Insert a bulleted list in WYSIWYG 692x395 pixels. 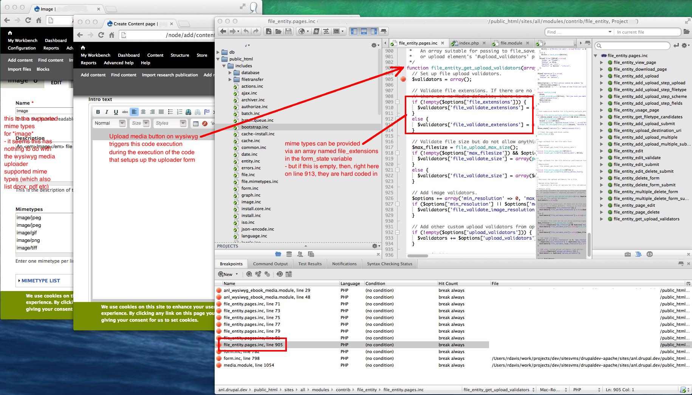point(170,112)
